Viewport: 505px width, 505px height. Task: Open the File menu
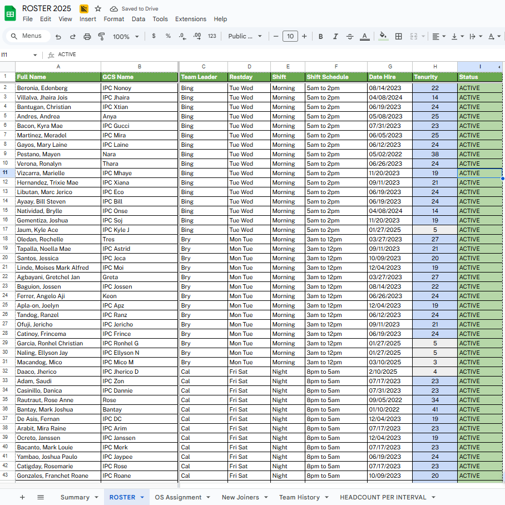pos(28,19)
